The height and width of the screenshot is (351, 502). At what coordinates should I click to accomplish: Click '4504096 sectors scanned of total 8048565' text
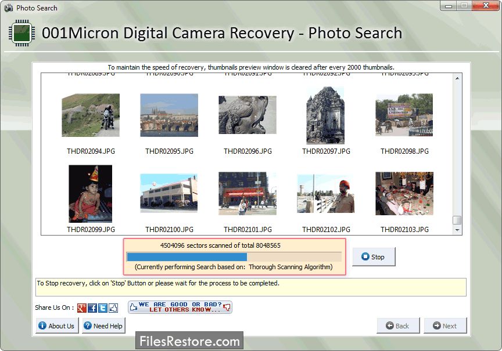[x=220, y=245]
